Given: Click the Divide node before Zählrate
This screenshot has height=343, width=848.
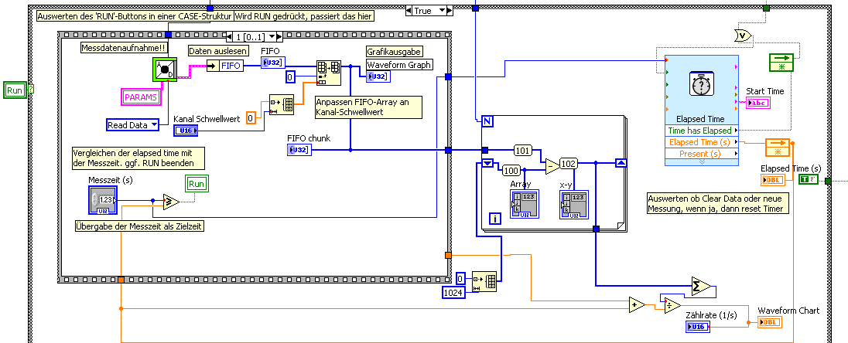Looking at the screenshot, I should [x=672, y=306].
